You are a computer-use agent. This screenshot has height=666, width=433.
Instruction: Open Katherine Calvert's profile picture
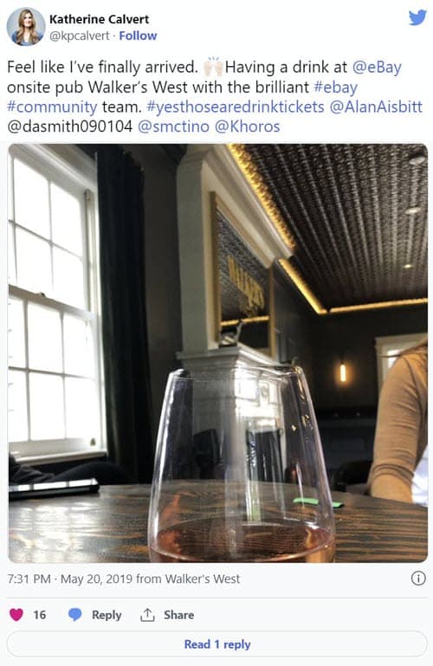click(25, 26)
